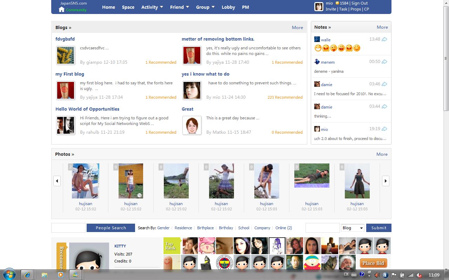Open Matko's cartoon avatar thumbnail

point(192,125)
